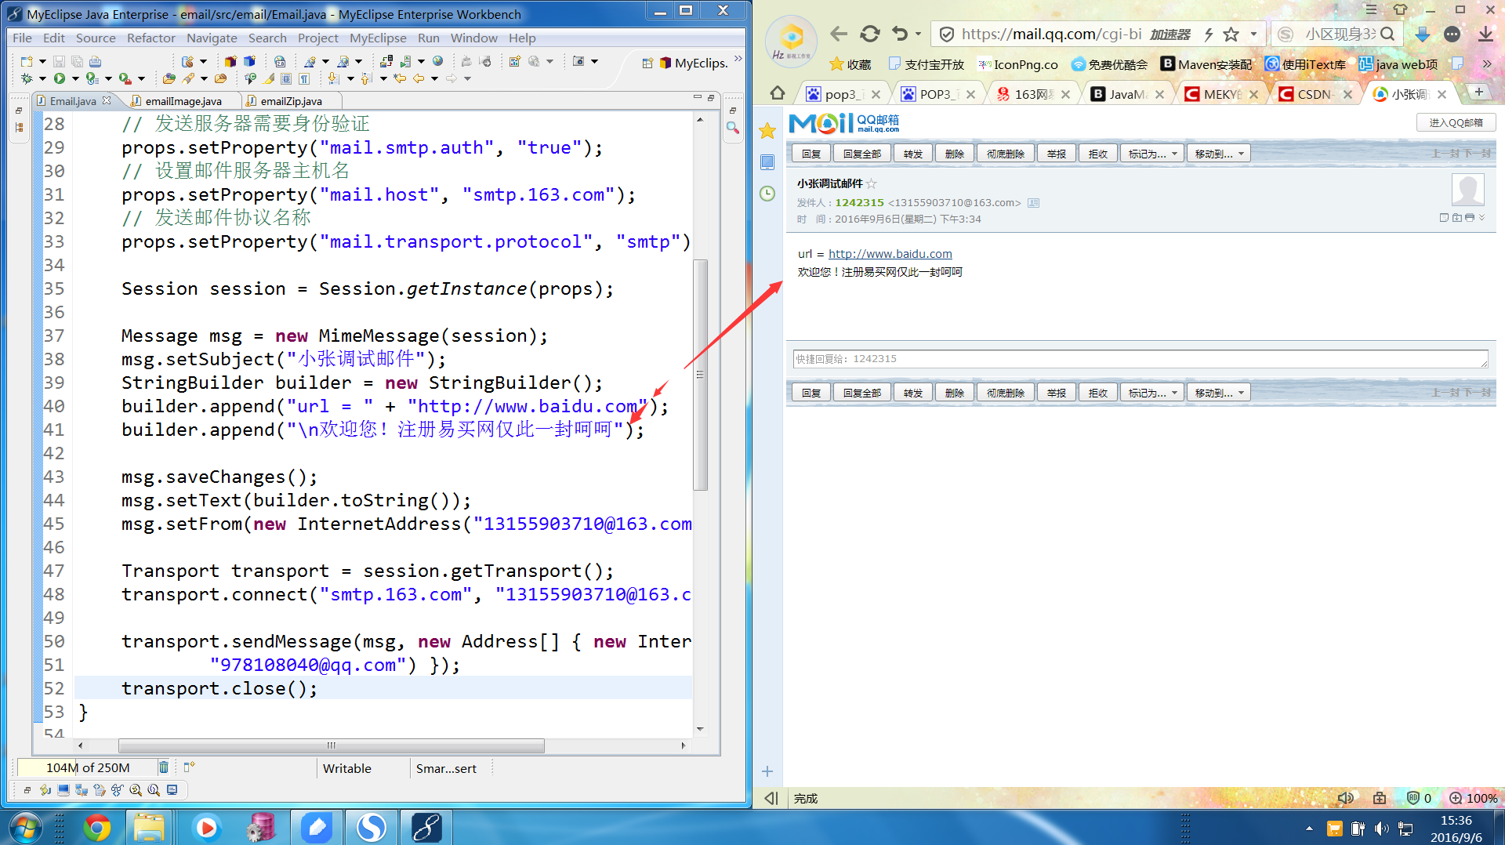The image size is (1505, 845).
Task: Open the browser download manager icon
Action: [1485, 34]
